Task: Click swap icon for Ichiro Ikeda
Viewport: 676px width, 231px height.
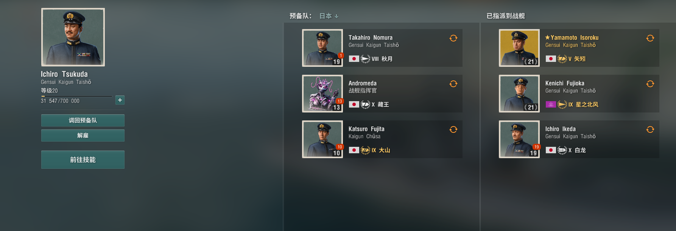Action: pos(650,129)
